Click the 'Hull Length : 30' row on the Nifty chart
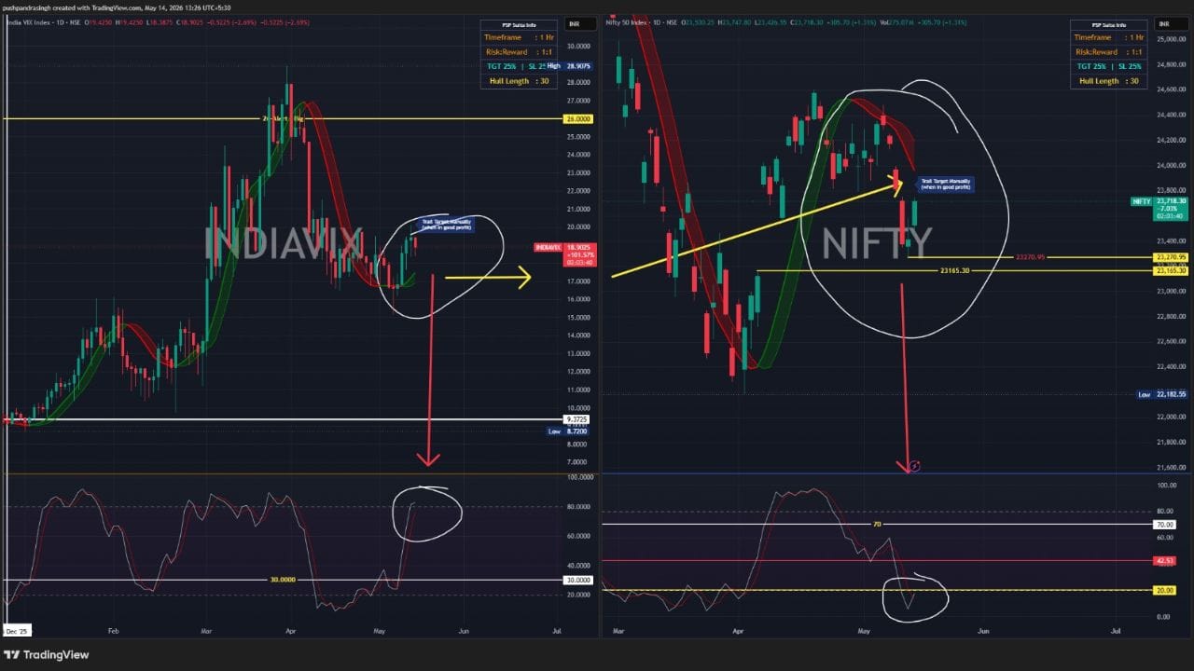1194x671 pixels. [x=1110, y=81]
